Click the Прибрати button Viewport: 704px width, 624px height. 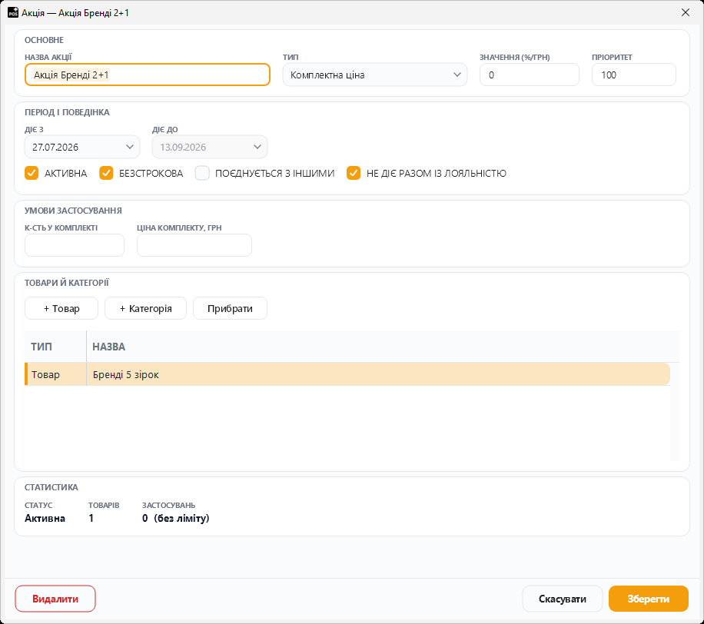click(x=230, y=308)
